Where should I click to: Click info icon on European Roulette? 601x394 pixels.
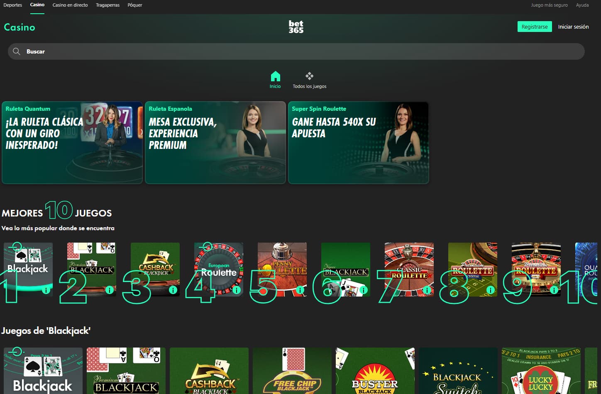point(237,291)
